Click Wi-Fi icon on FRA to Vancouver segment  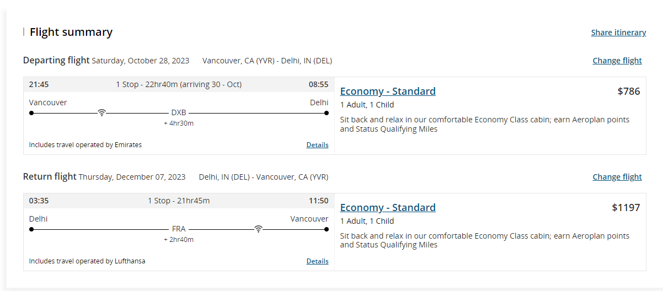click(258, 229)
